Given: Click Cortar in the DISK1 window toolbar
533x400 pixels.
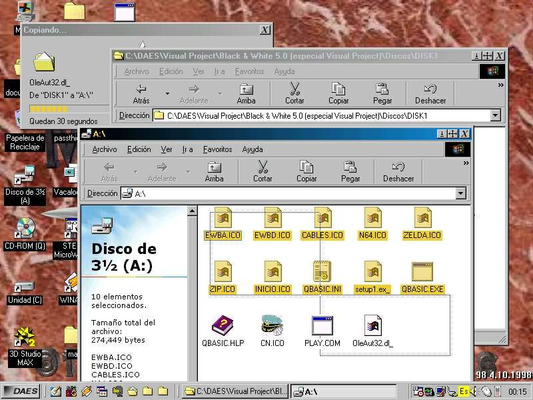Looking at the screenshot, I should coord(294,94).
